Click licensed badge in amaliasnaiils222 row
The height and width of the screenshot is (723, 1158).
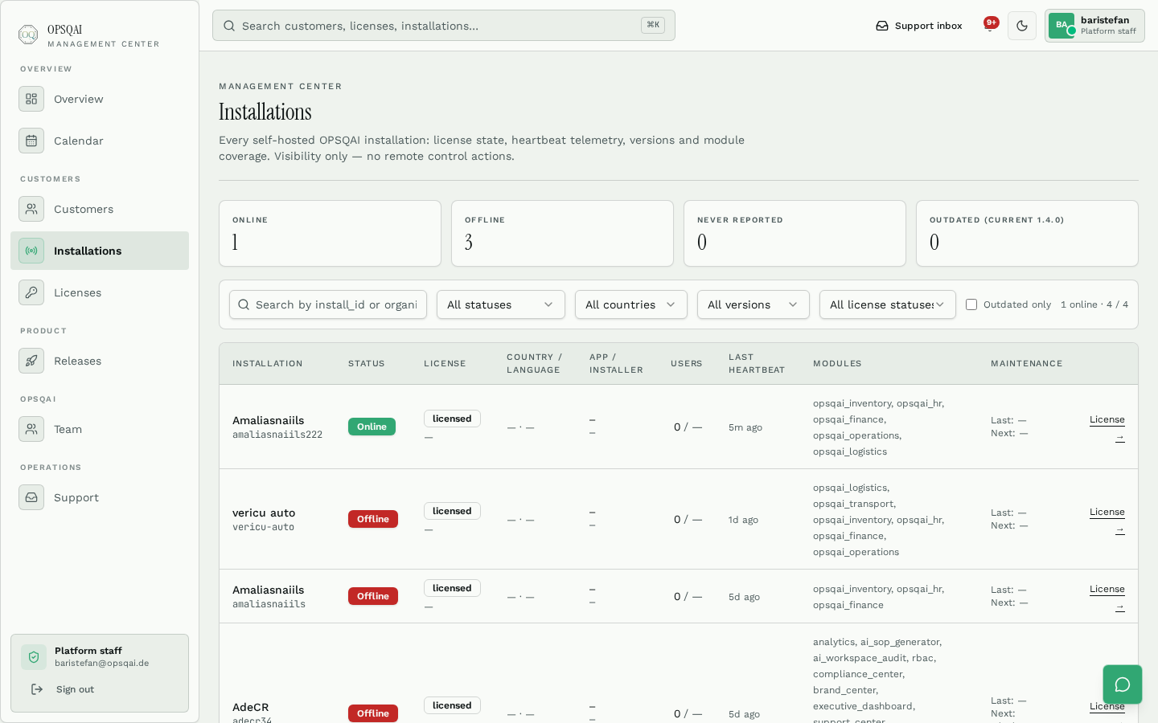pyautogui.click(x=452, y=419)
